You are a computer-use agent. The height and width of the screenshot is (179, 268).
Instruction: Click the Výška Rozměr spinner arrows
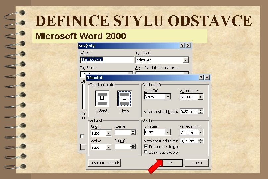point(133,147)
